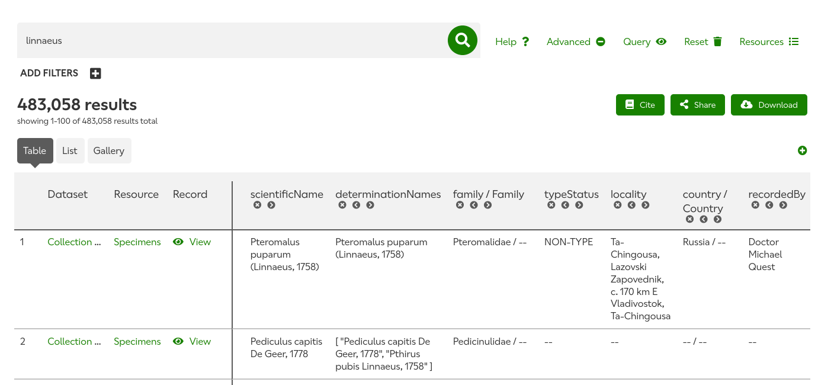Add a column with green plus icon
This screenshot has height=385, width=818.
point(802,150)
